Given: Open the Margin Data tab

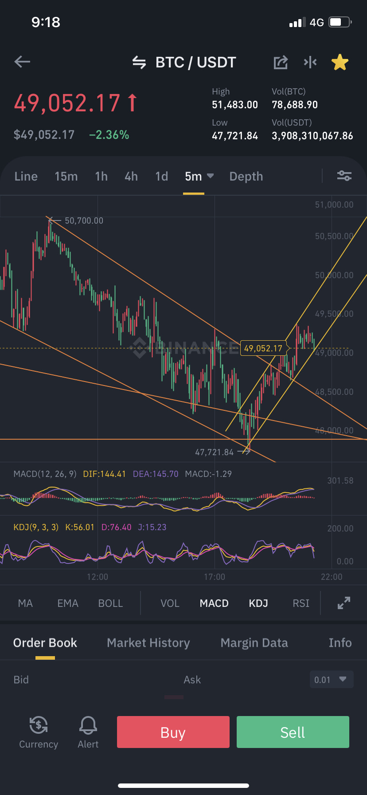Looking at the screenshot, I should point(254,643).
